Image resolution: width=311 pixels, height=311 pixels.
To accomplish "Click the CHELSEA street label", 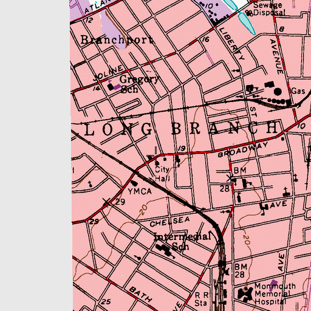I will coord(170,222).
